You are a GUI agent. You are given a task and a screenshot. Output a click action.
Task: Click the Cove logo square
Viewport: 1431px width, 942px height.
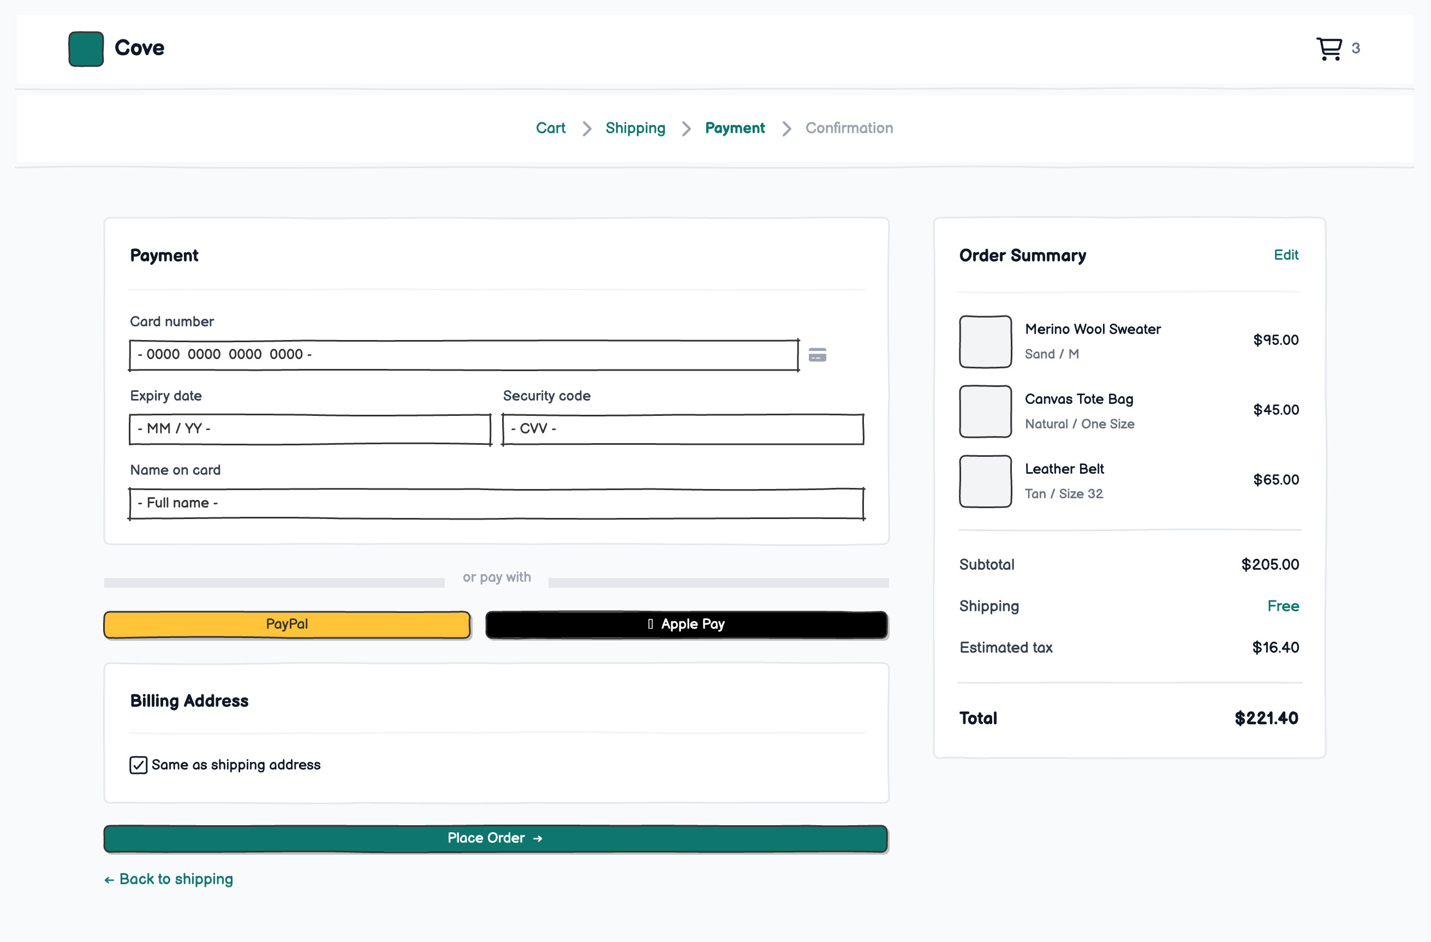click(86, 49)
